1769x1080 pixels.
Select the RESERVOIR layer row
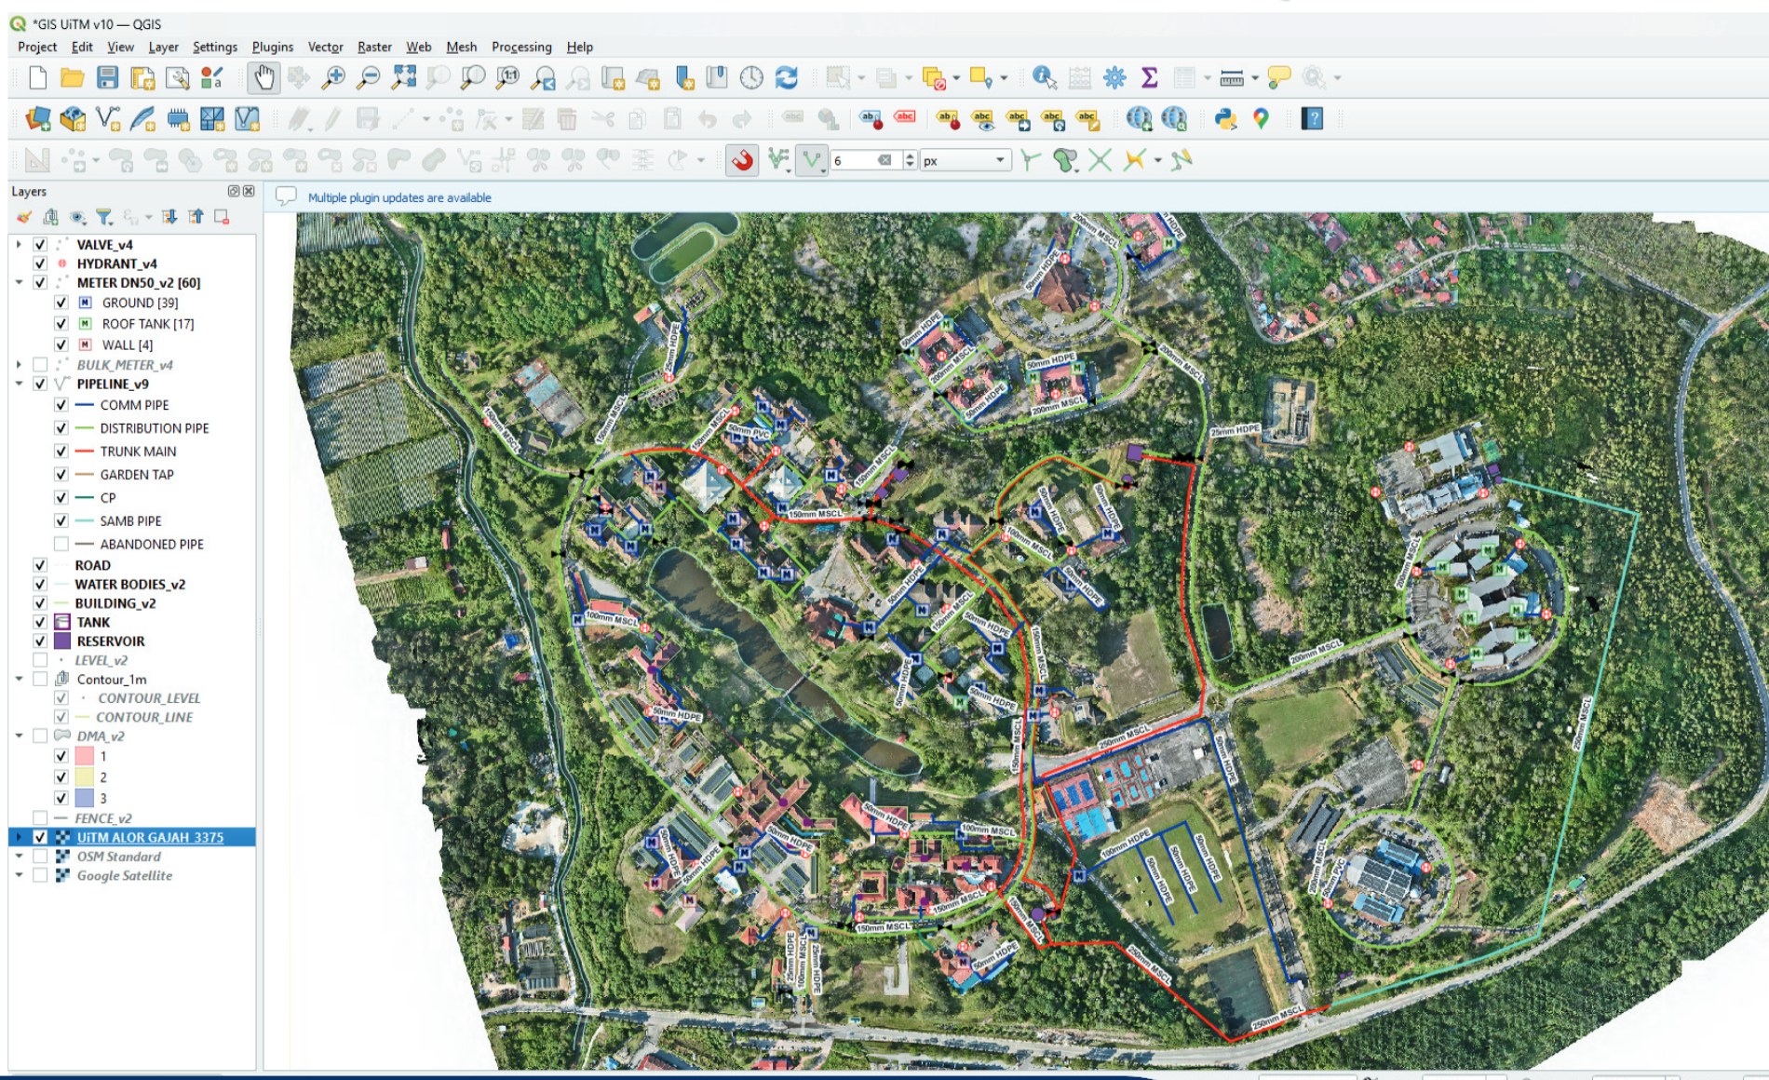111,641
